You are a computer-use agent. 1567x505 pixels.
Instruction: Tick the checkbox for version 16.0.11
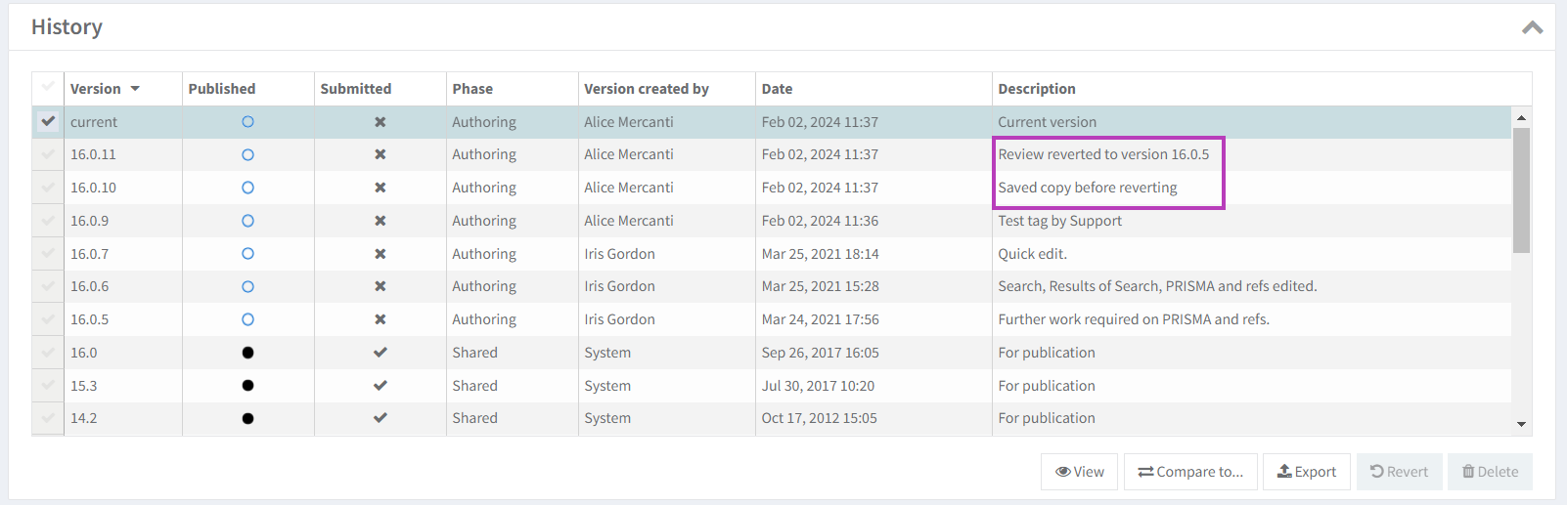[x=48, y=154]
